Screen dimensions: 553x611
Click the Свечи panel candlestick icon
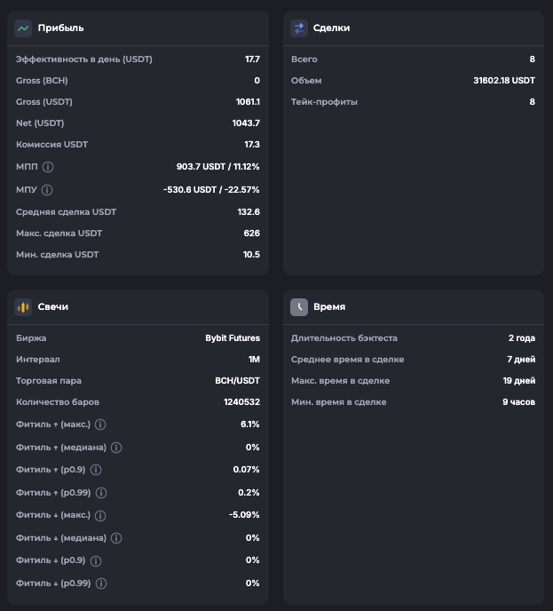[23, 306]
